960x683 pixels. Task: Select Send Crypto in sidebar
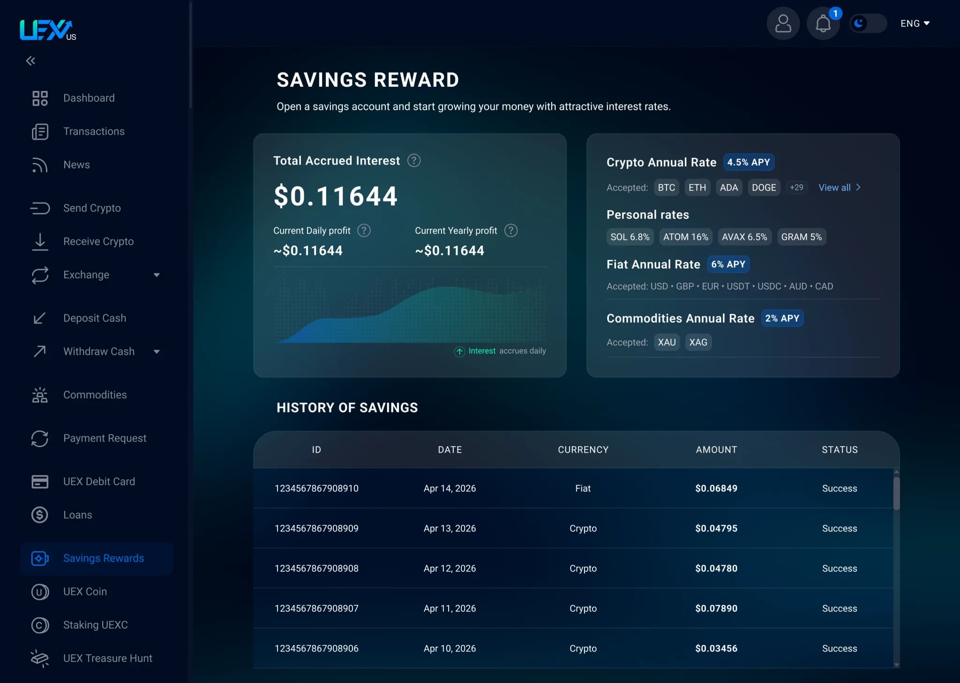[92, 208]
